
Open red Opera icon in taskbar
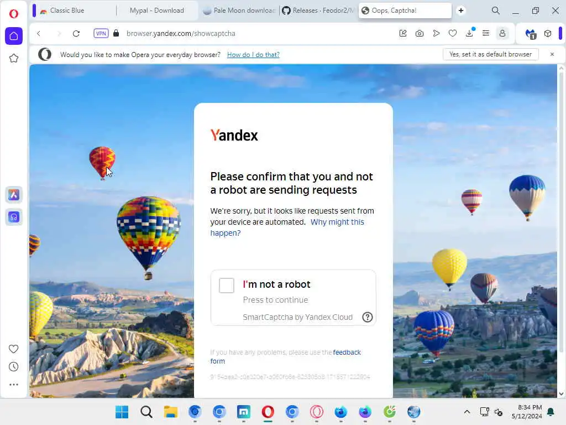268,412
